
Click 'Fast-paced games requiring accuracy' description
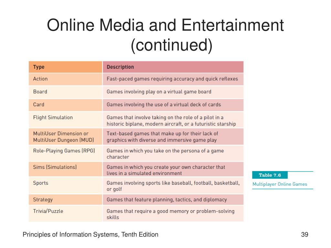[173, 79]
